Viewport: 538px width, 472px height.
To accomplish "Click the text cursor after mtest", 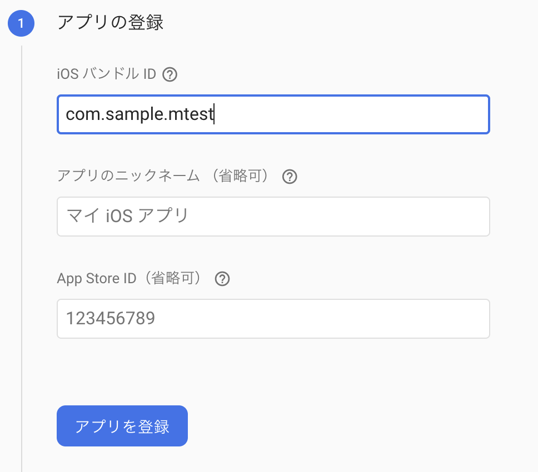I will [214, 114].
